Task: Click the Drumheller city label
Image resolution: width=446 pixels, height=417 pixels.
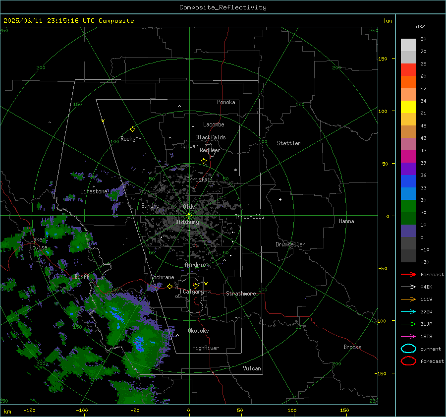Action: click(290, 244)
